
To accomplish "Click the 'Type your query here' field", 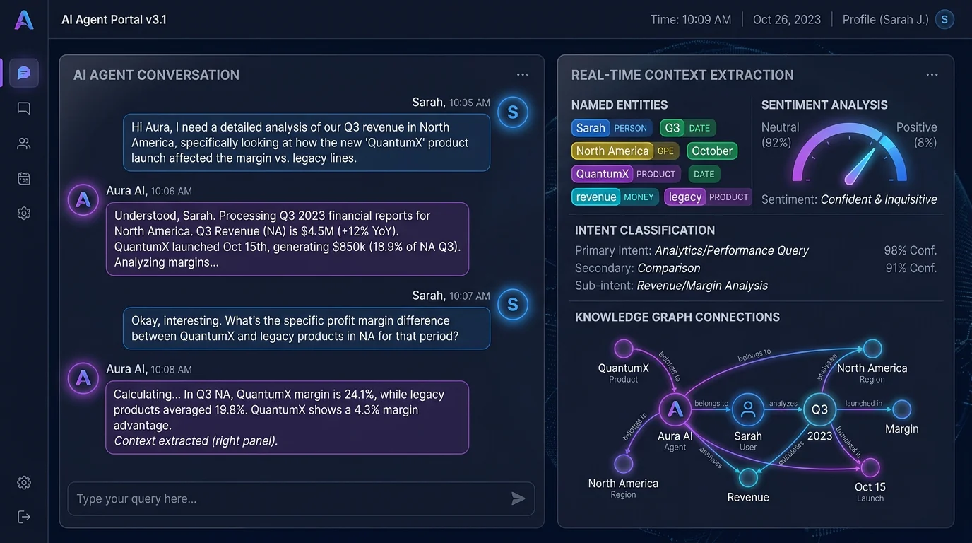I will [x=283, y=498].
